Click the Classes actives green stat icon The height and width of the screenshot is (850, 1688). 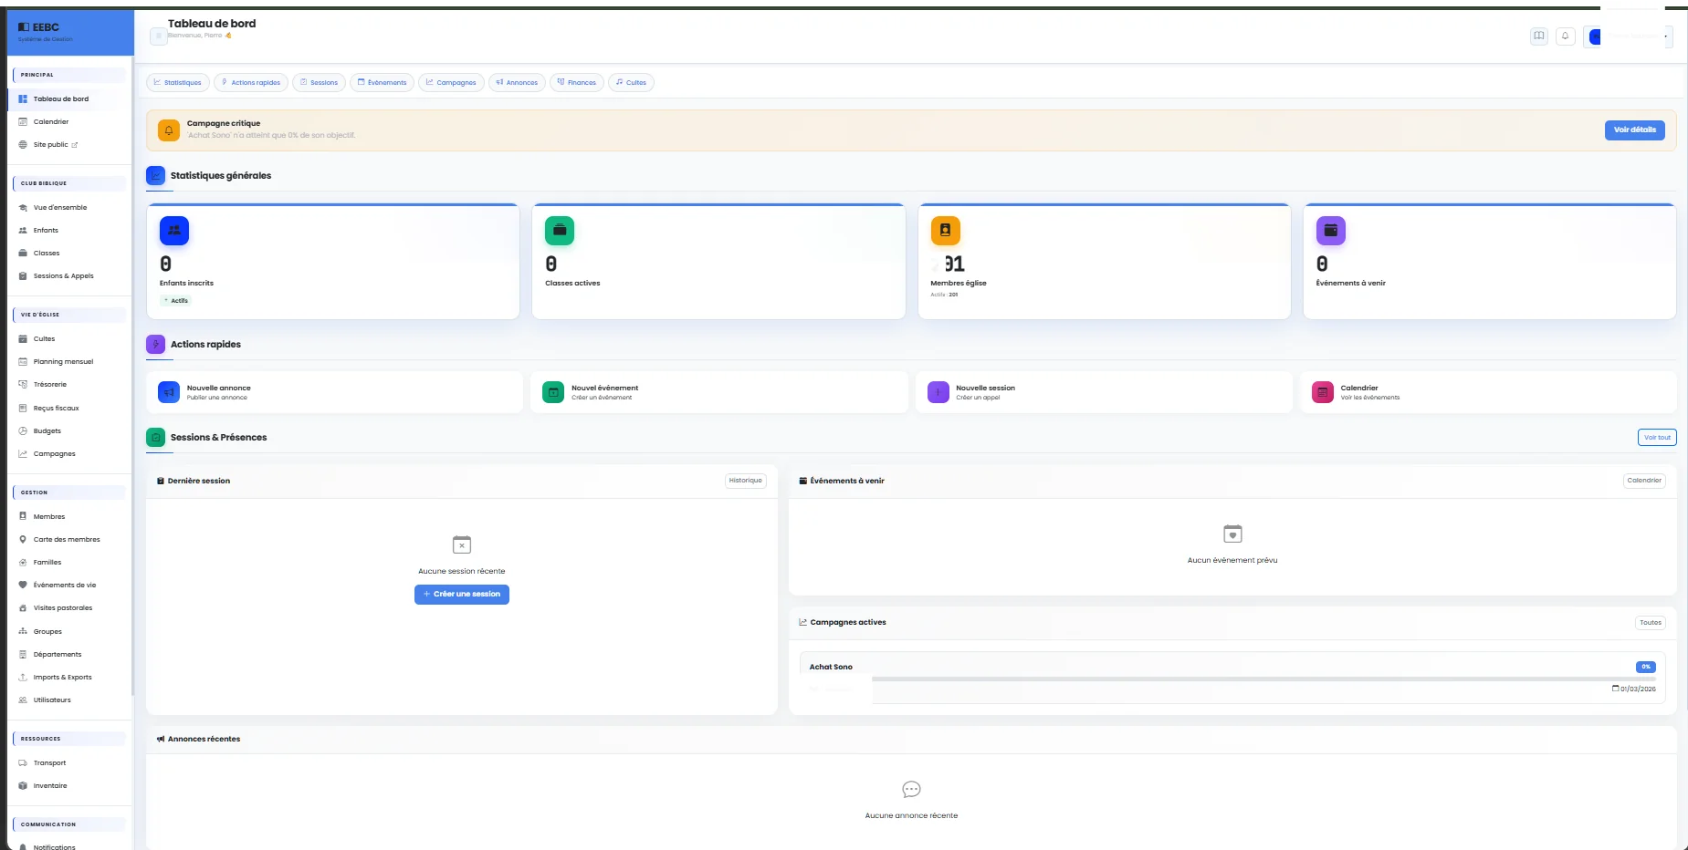pyautogui.click(x=560, y=231)
